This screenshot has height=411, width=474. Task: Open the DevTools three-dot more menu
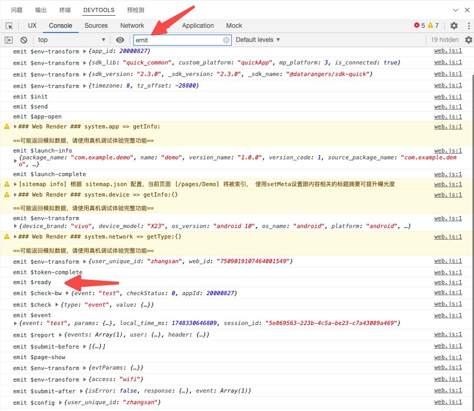click(469, 26)
